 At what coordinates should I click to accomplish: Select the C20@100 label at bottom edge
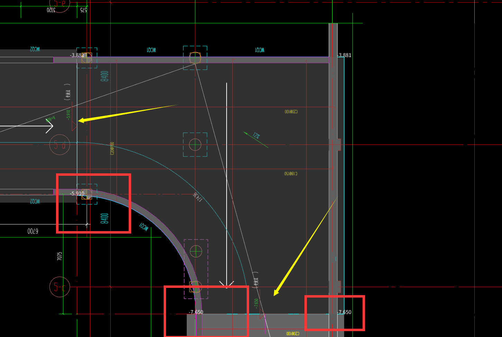(x=293, y=334)
